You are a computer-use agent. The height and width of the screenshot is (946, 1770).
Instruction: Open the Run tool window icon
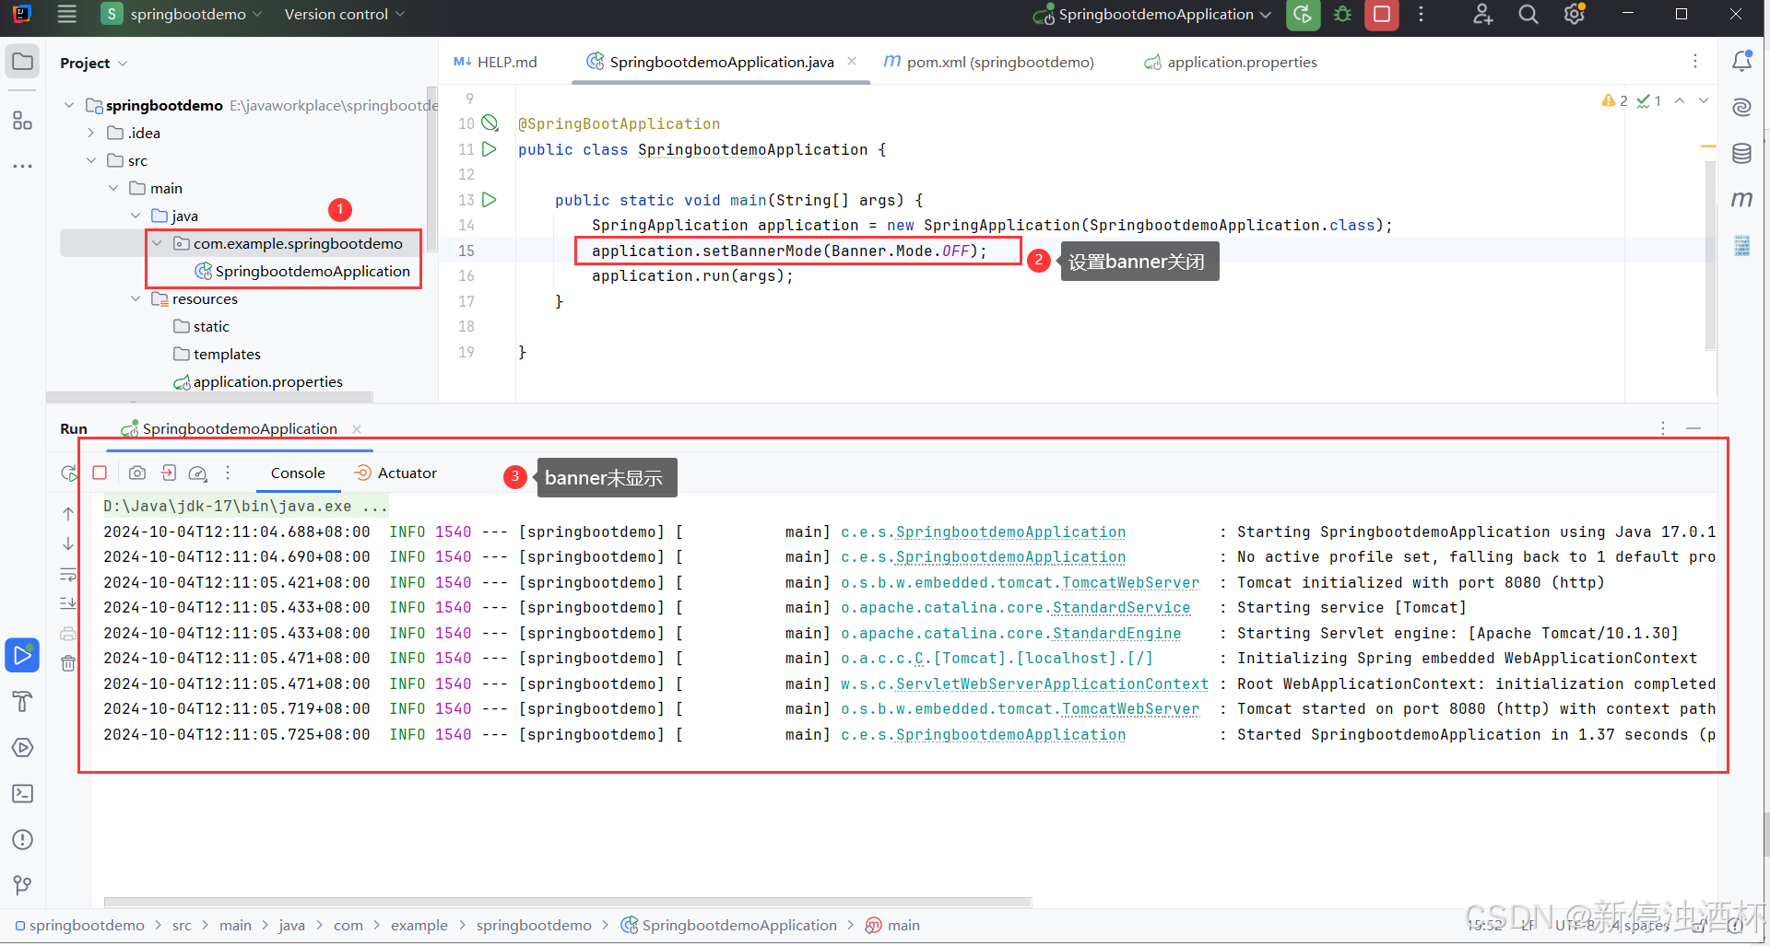[x=23, y=656]
